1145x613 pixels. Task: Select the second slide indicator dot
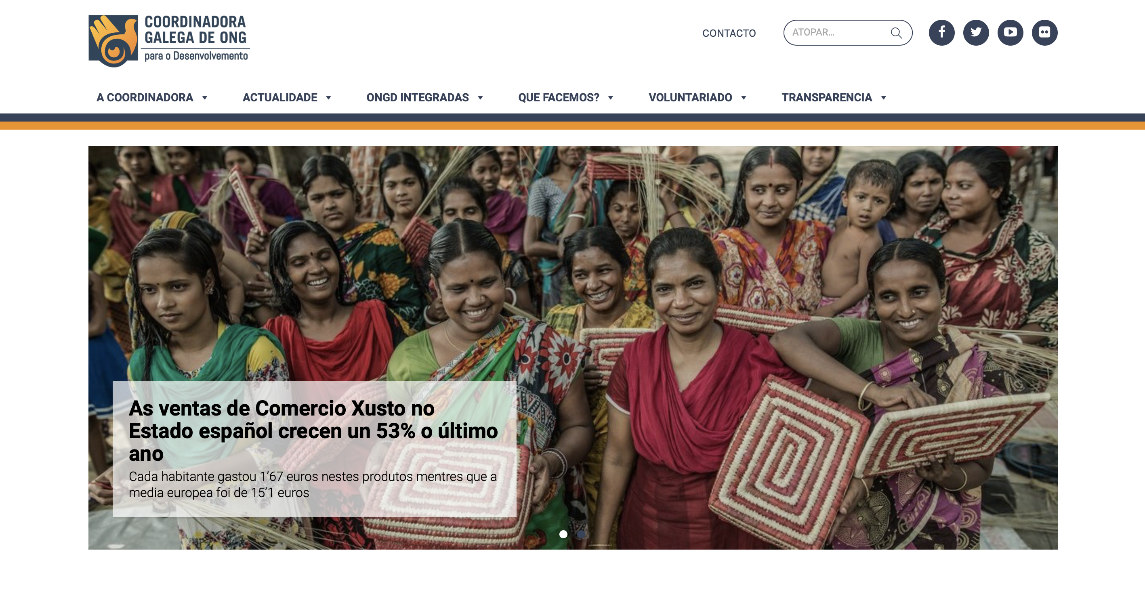click(x=581, y=534)
